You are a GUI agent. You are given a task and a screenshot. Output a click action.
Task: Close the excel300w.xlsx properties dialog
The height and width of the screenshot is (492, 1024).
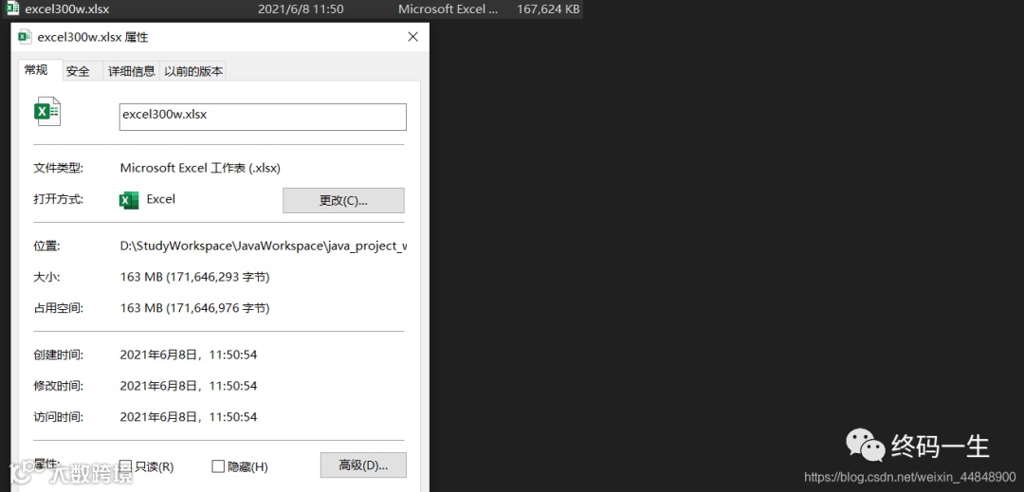(412, 37)
